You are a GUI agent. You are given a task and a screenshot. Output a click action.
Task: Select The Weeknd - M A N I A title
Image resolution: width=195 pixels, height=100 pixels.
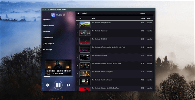click(x=100, y=39)
